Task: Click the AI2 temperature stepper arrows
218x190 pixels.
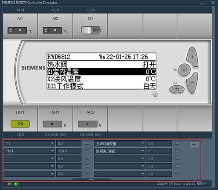Action: click(46, 30)
